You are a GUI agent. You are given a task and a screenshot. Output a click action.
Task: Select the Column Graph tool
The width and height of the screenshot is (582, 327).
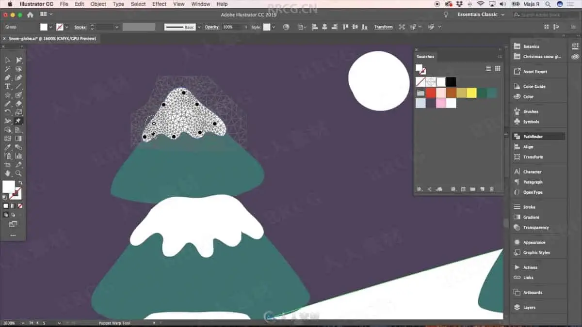coord(18,156)
